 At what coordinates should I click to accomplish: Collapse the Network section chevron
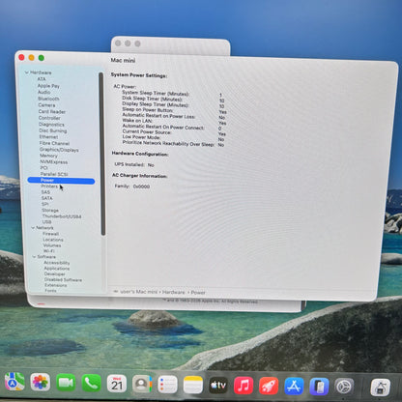click(33, 228)
